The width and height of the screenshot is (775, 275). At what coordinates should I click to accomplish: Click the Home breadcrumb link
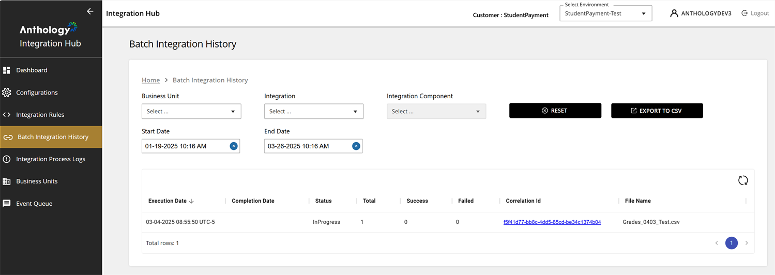[150, 80]
